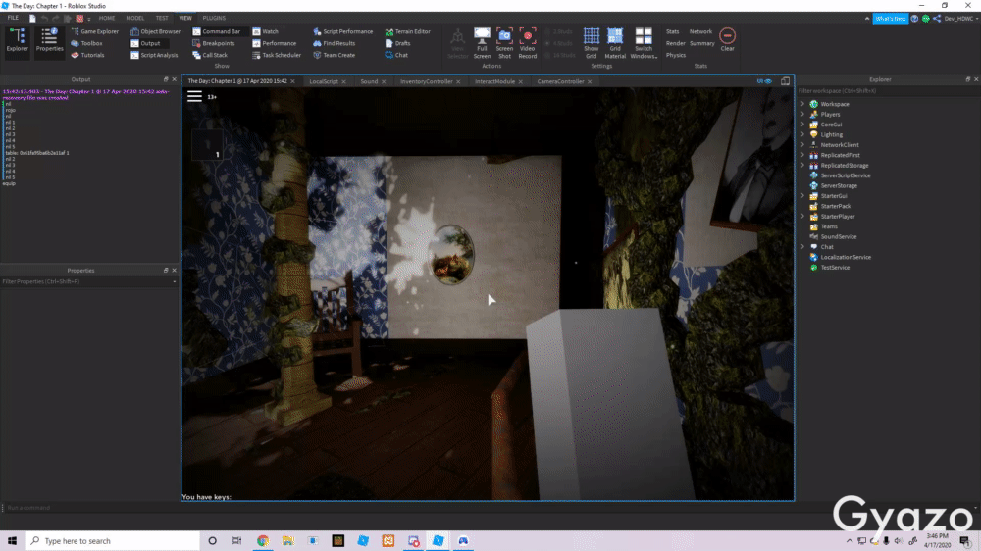The image size is (981, 551).
Task: Open the Breakpoints window
Action: [x=213, y=43]
